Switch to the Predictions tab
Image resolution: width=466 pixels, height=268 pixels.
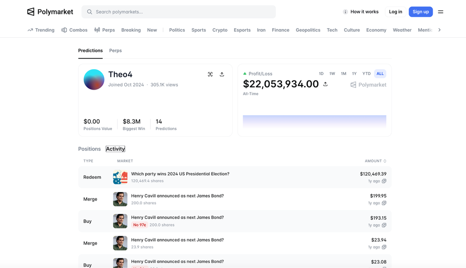[91, 51]
